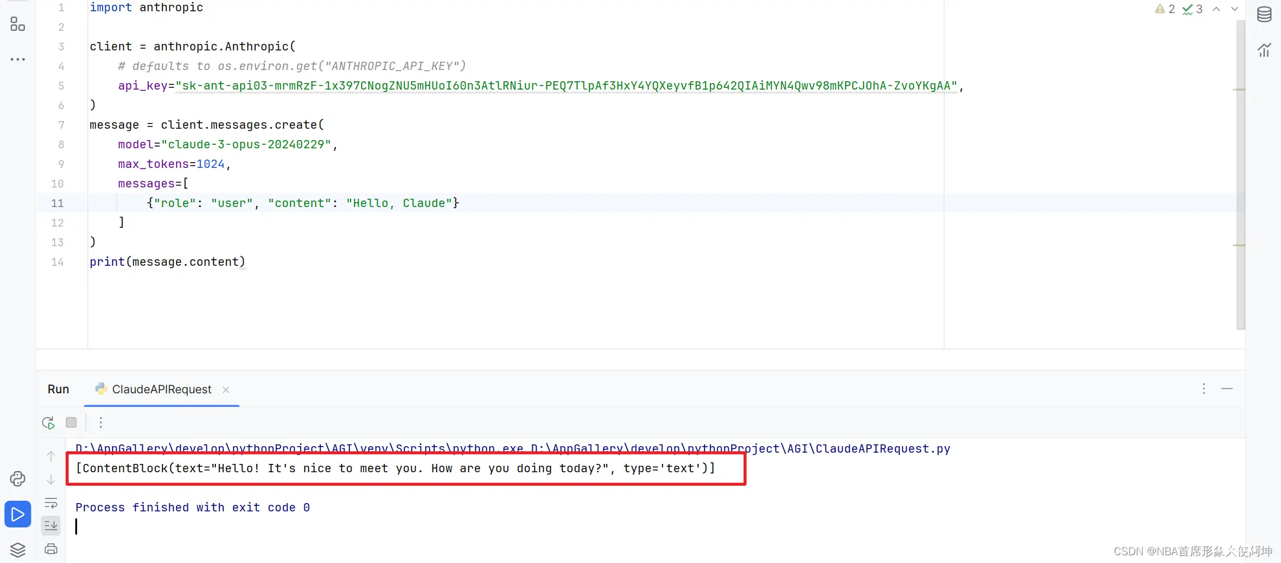Click 'import anthropic' on line 1
The height and width of the screenshot is (563, 1281).
pos(146,8)
